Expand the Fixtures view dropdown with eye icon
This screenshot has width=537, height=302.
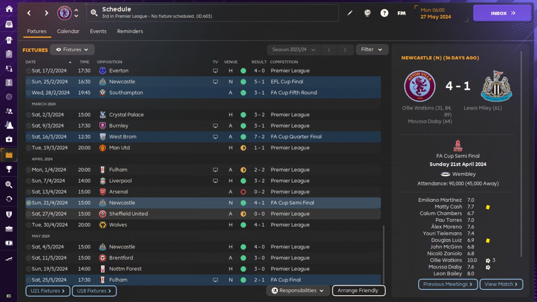click(72, 49)
